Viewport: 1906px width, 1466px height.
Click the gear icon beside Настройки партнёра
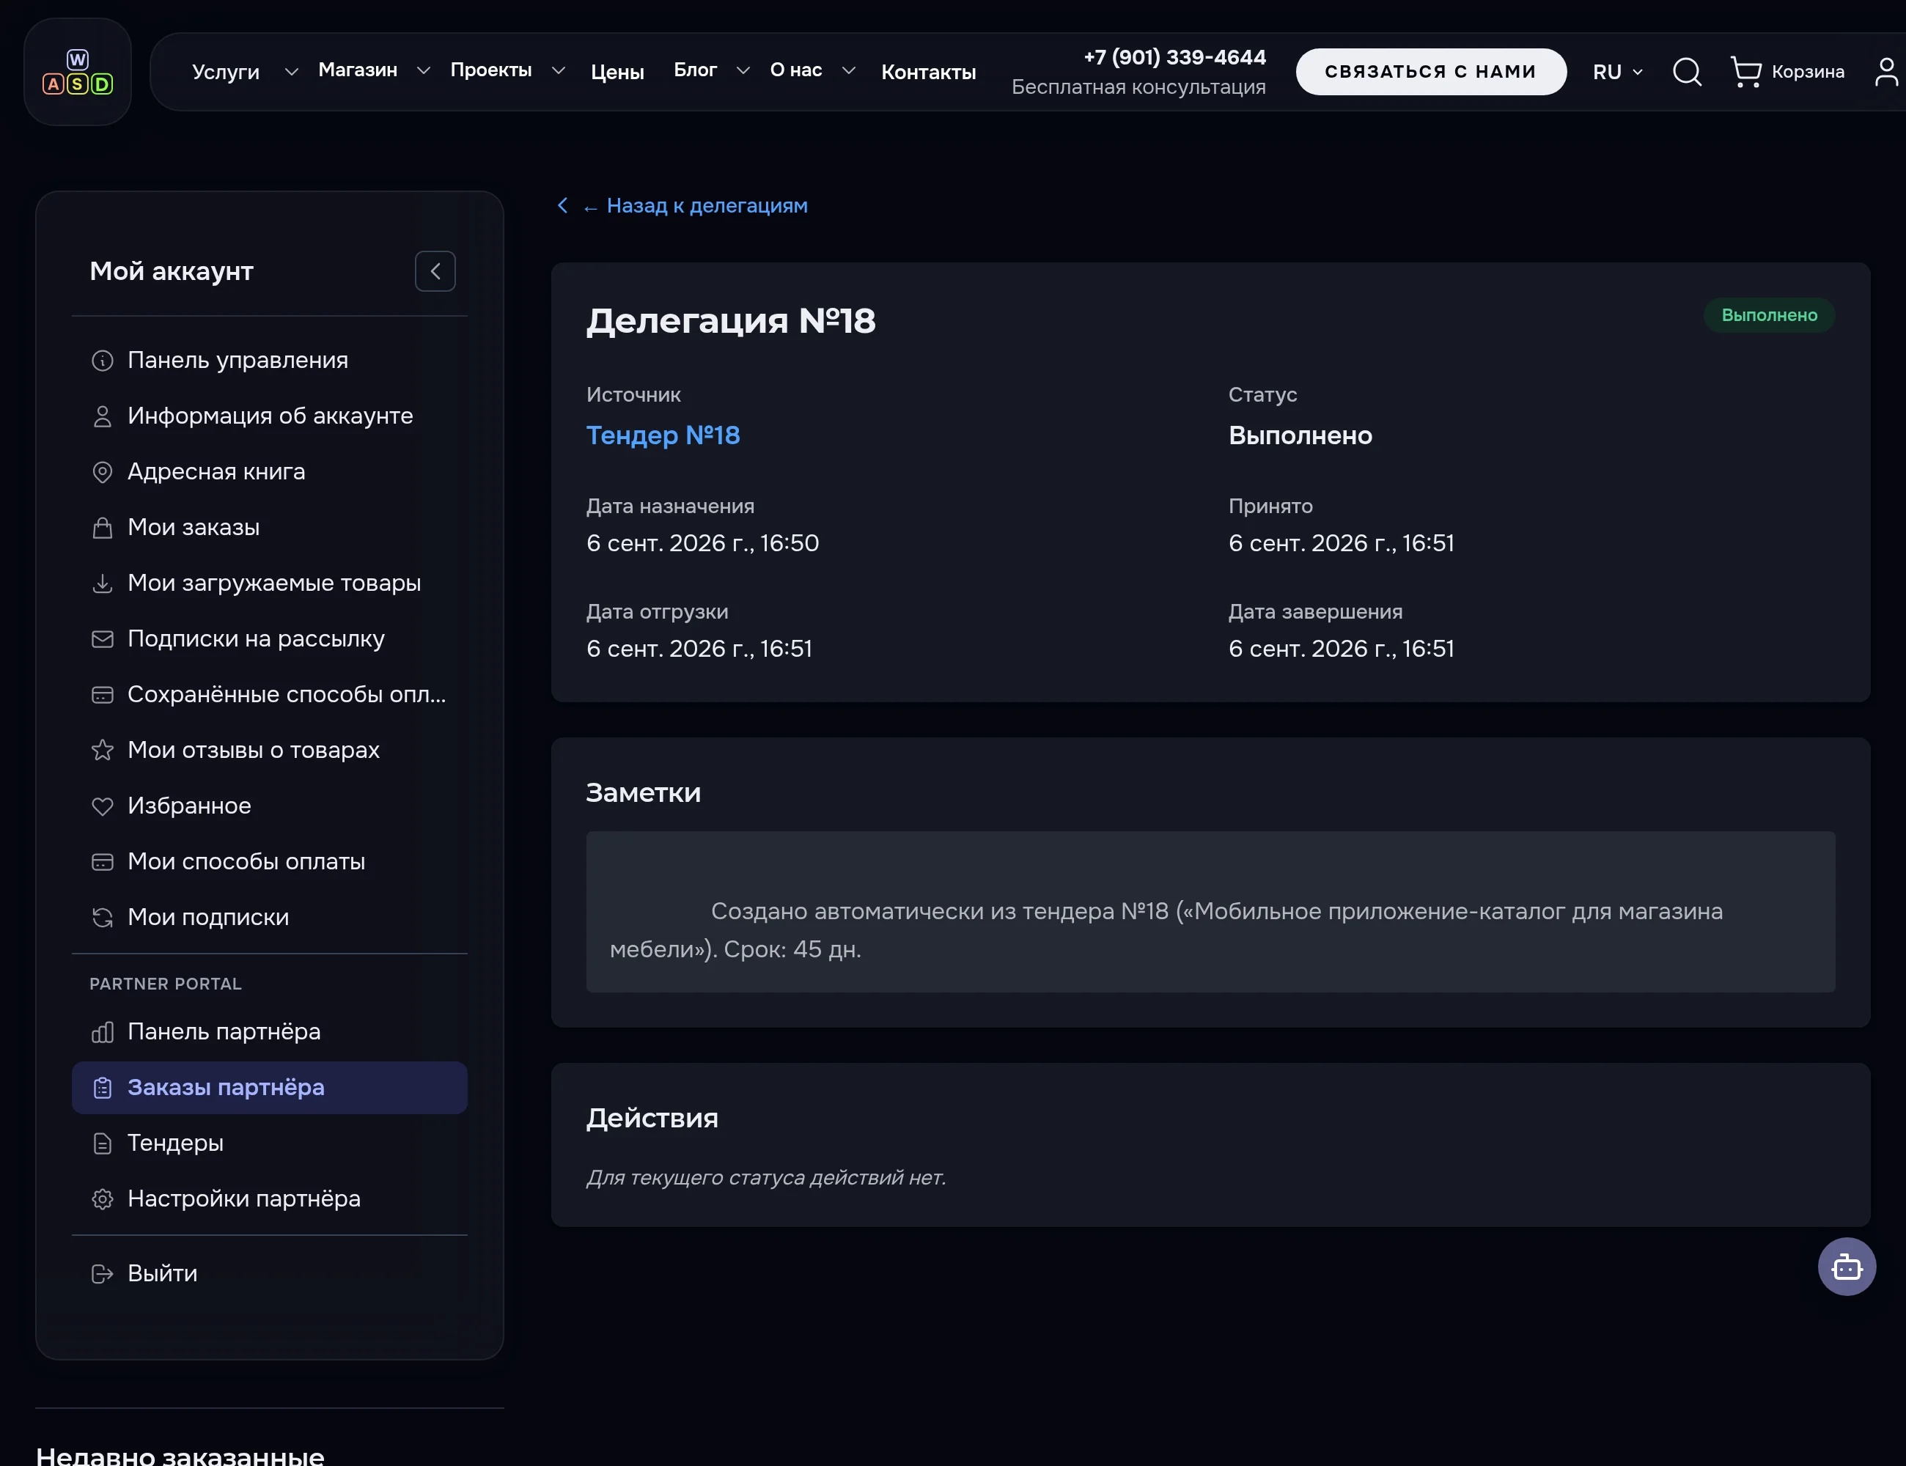point(102,1199)
